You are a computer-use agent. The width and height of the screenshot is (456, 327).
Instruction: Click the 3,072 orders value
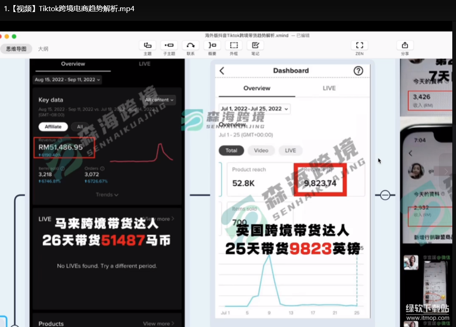coord(92,174)
